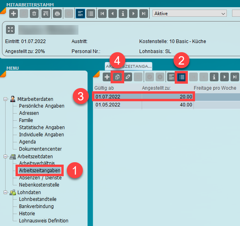240x226 pixels.
Task: Select the row dated 01.07.2022
Action: (x=143, y=96)
